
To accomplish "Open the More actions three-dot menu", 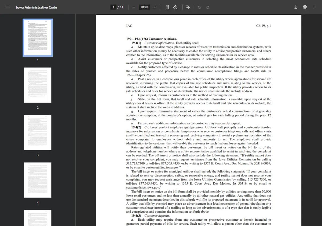I will coord(314,7).
